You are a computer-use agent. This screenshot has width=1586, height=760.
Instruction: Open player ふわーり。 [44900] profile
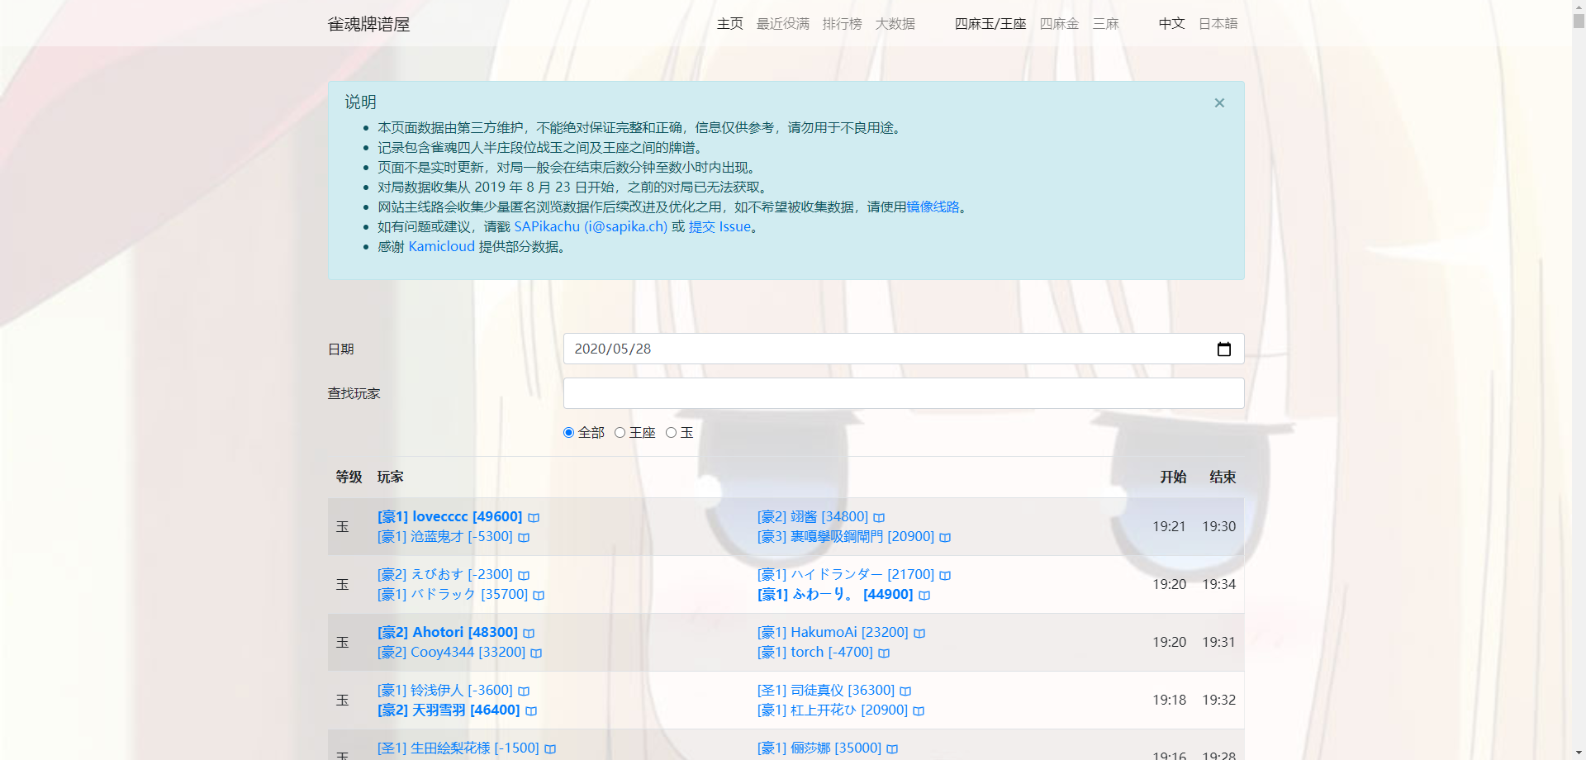coord(835,595)
